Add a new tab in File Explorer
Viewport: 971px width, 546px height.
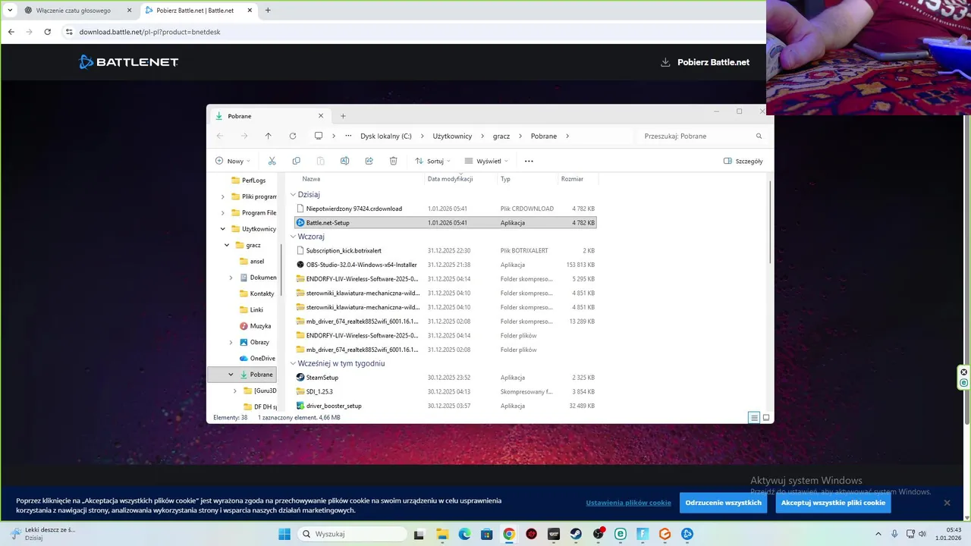(343, 116)
